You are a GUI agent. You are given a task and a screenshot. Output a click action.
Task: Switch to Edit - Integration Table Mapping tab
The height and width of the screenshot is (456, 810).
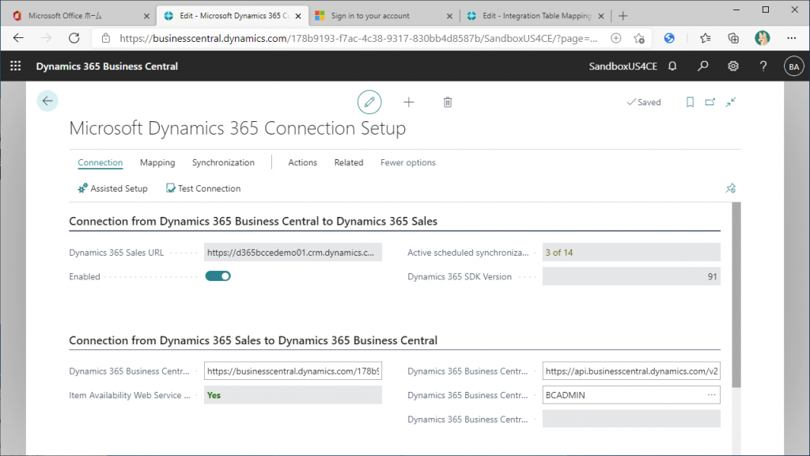point(536,16)
